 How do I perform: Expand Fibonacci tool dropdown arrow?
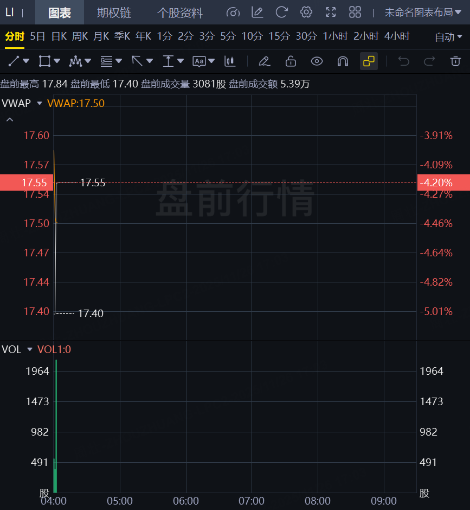(119, 61)
